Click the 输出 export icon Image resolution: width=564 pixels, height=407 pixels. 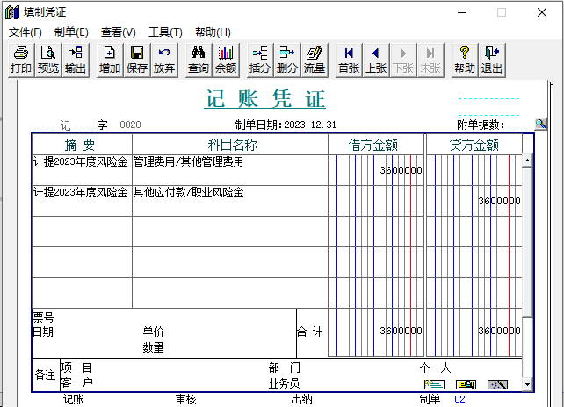point(76,60)
